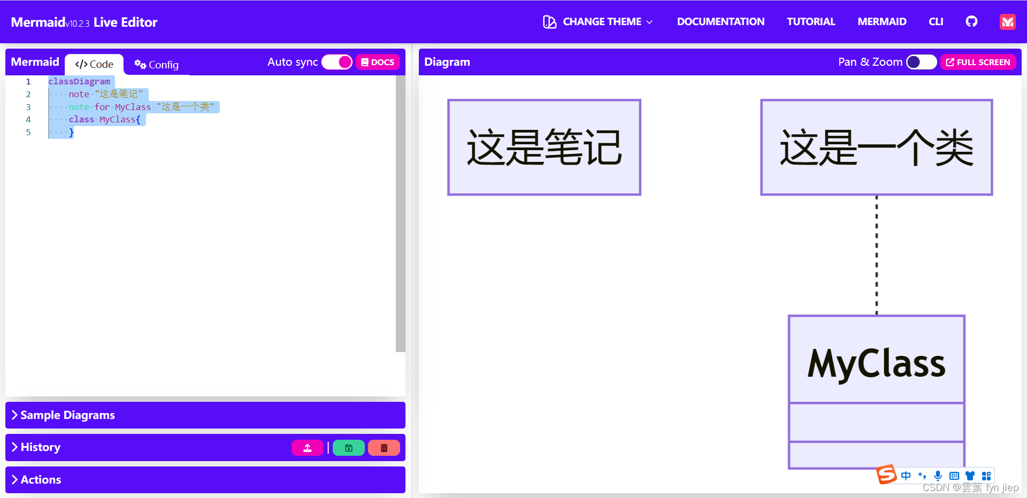Open the Mermaid link in header

(882, 22)
